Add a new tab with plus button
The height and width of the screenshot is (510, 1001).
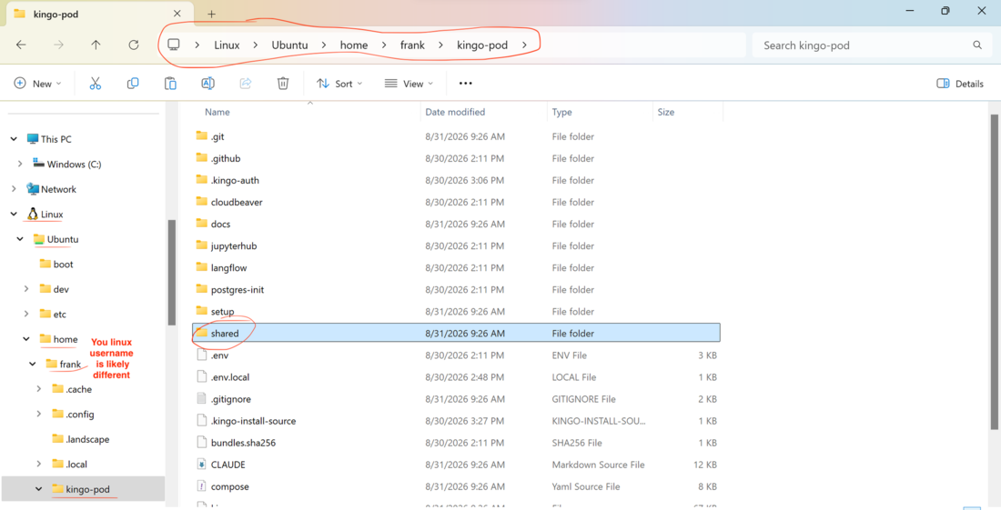click(212, 14)
